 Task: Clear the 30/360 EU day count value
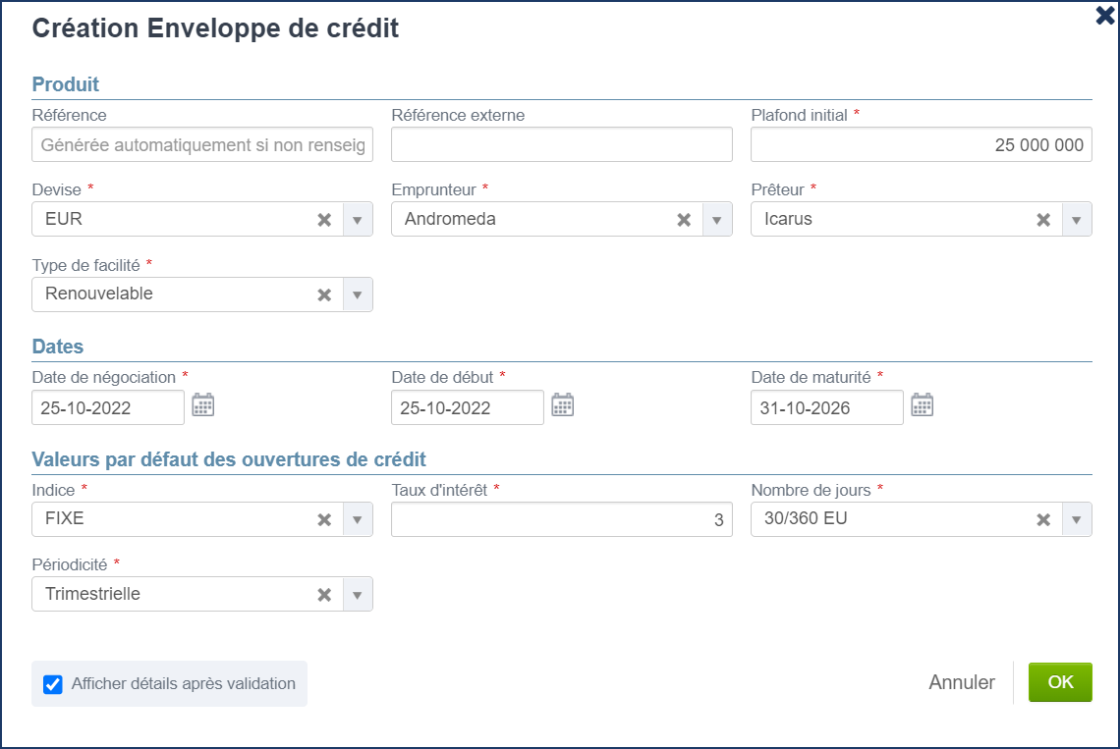point(1043,519)
